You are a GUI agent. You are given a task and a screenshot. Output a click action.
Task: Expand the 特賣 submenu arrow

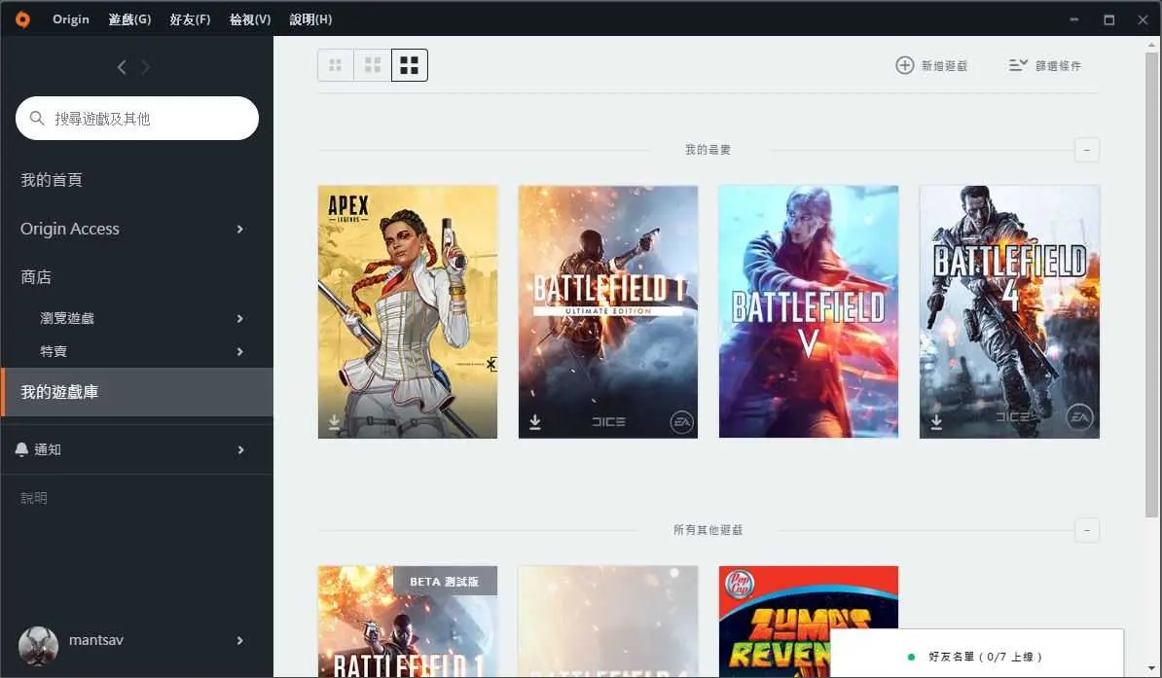pos(239,351)
